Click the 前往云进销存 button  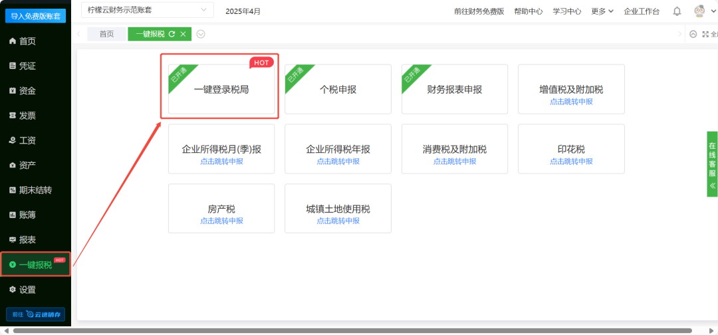[x=35, y=314]
